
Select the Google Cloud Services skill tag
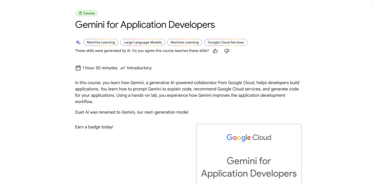(226, 43)
